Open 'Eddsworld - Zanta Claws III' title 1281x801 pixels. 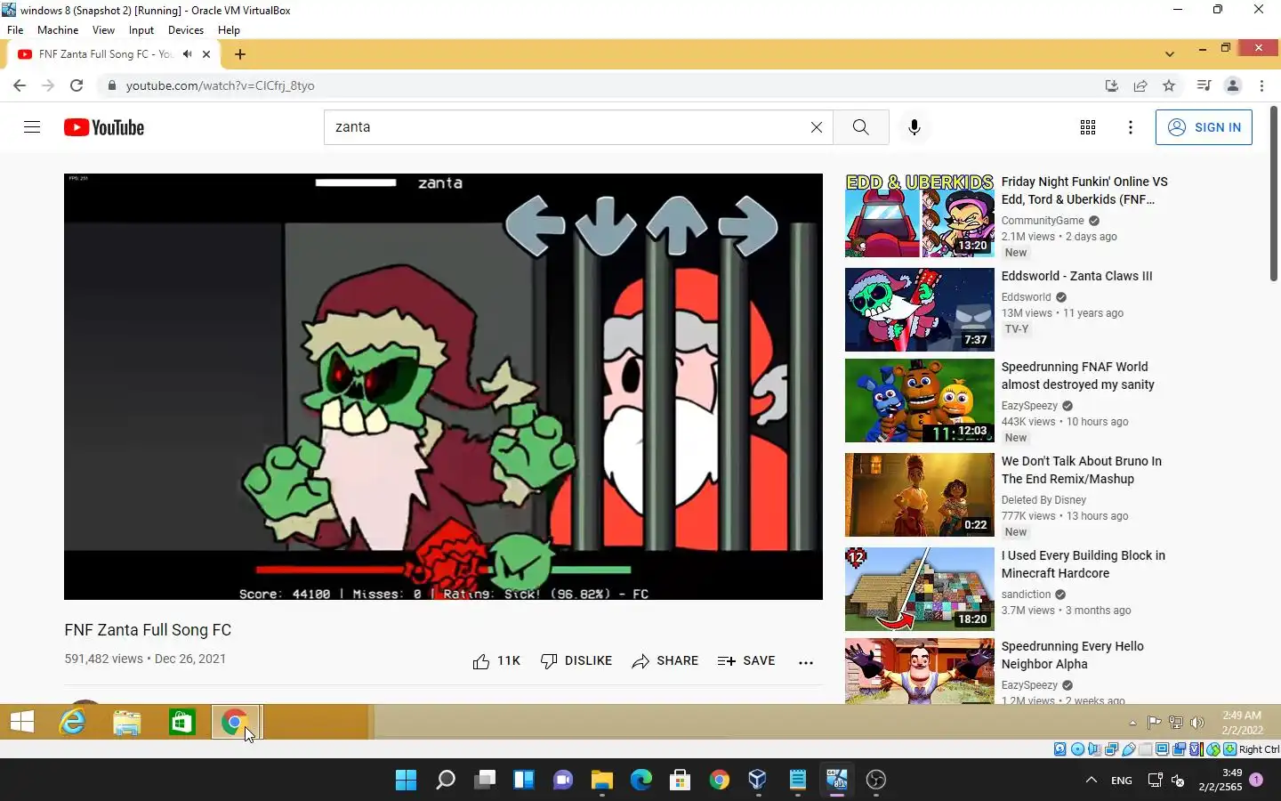(x=1076, y=276)
